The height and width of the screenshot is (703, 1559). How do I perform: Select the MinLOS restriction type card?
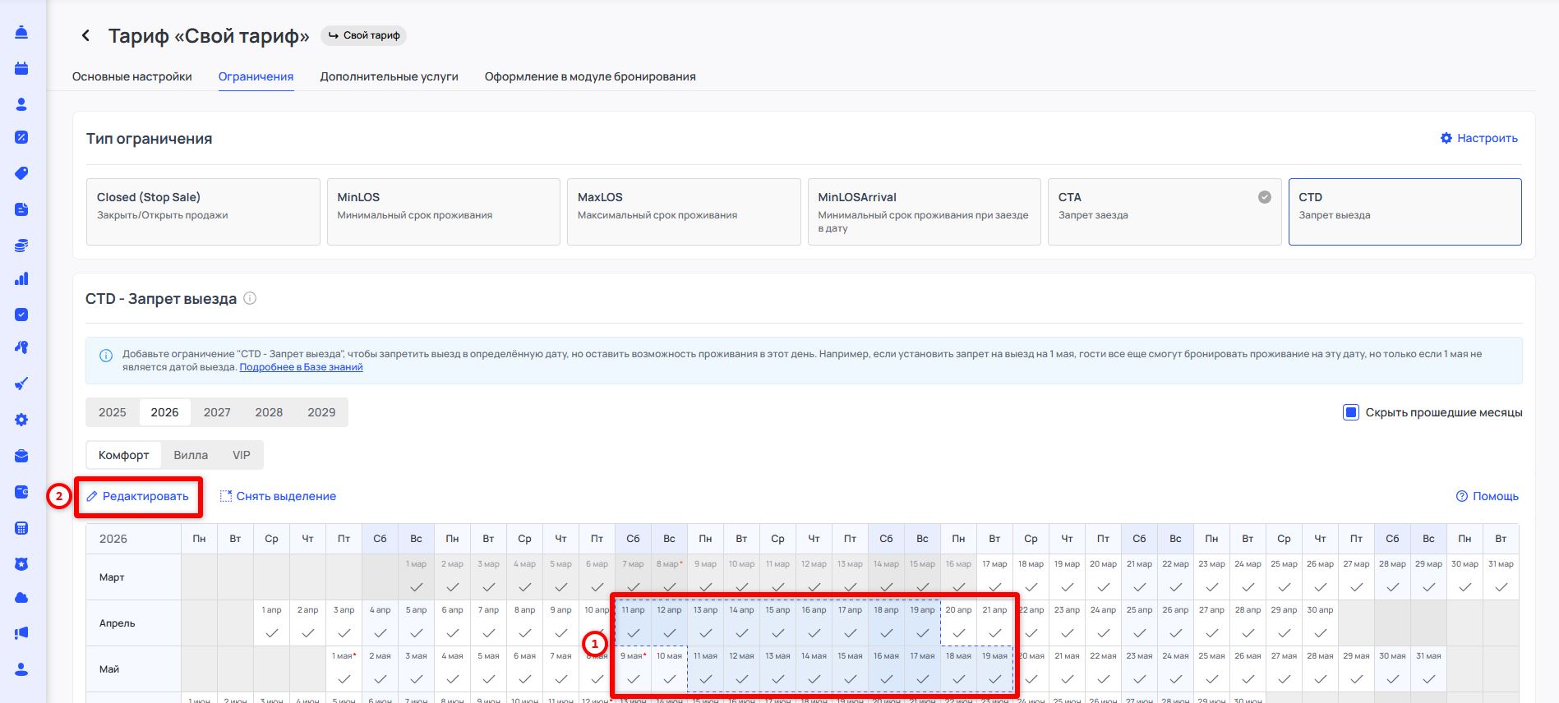(x=443, y=211)
